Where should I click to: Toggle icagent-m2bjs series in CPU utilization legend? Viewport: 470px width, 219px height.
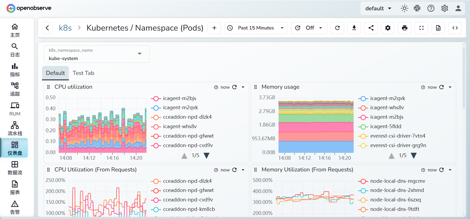tap(174, 98)
